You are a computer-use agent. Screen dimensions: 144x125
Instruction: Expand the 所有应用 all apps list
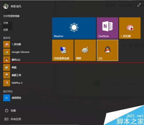click(x=13, y=119)
